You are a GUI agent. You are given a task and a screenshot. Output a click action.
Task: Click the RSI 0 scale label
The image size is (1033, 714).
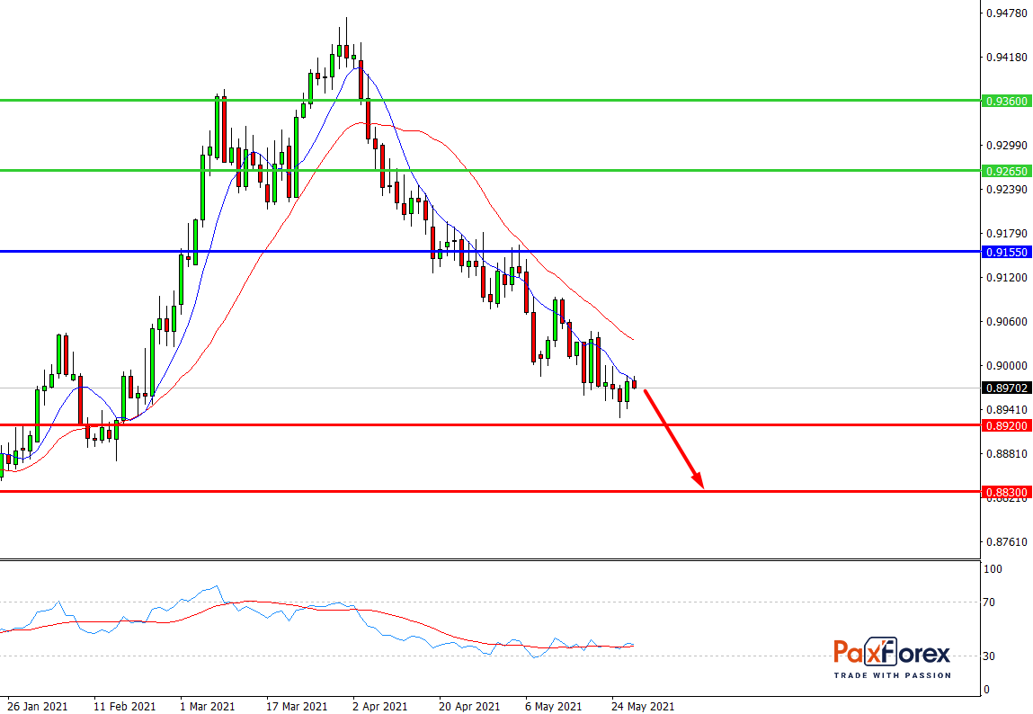986,690
